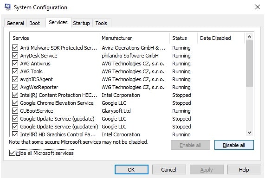
Task: Click the Cancel button
Action: [x=169, y=170]
